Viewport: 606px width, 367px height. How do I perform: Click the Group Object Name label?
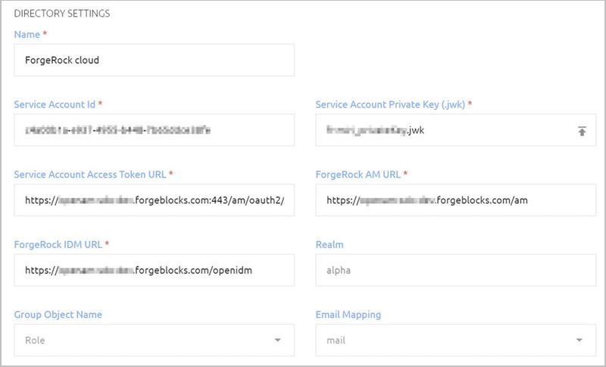point(58,315)
